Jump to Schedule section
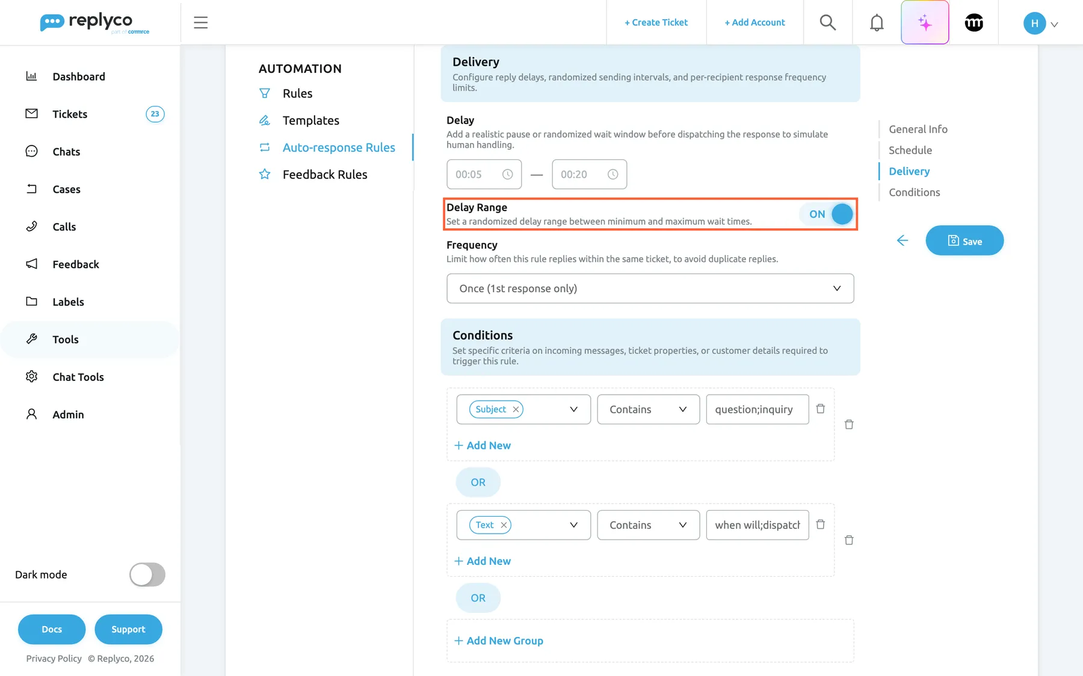Screen dimensions: 1083x676 910,150
